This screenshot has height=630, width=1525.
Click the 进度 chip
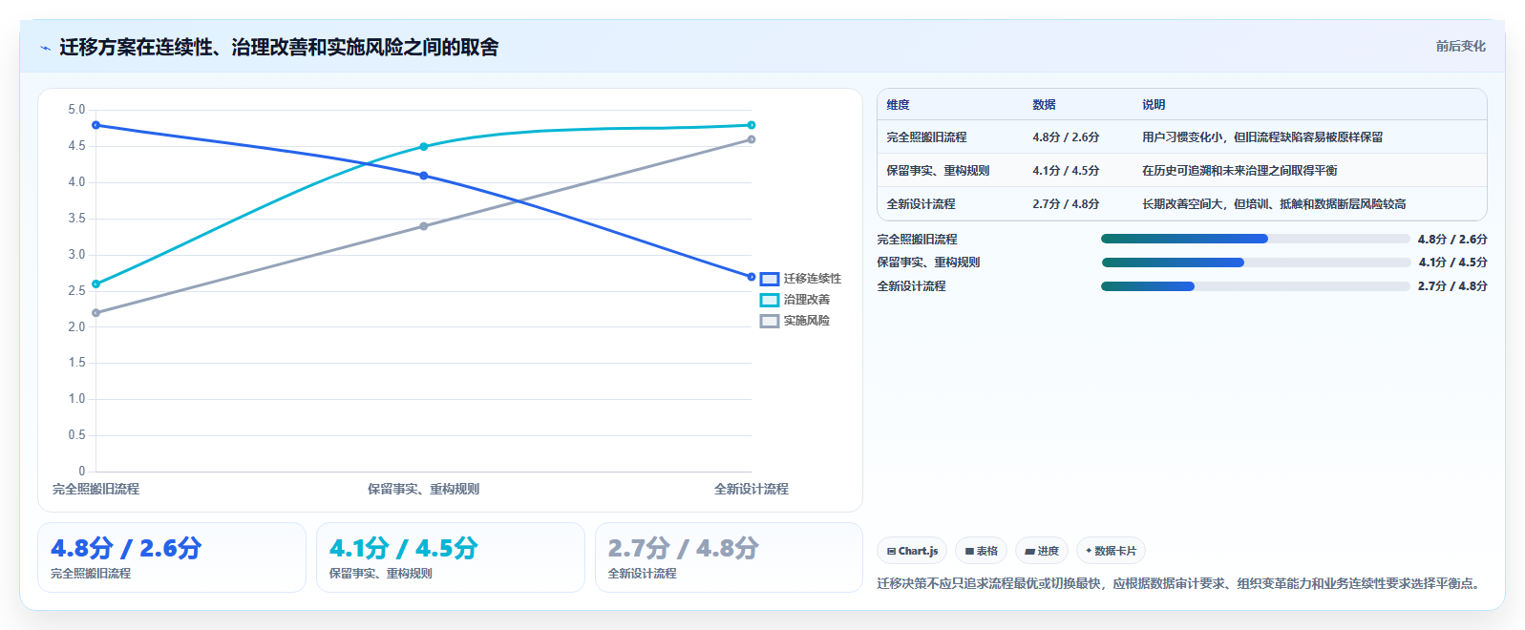point(1042,551)
